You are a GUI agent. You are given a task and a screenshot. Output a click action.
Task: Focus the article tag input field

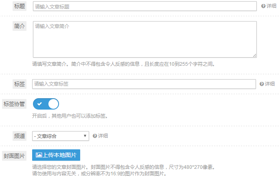pyautogui.click(x=144, y=84)
